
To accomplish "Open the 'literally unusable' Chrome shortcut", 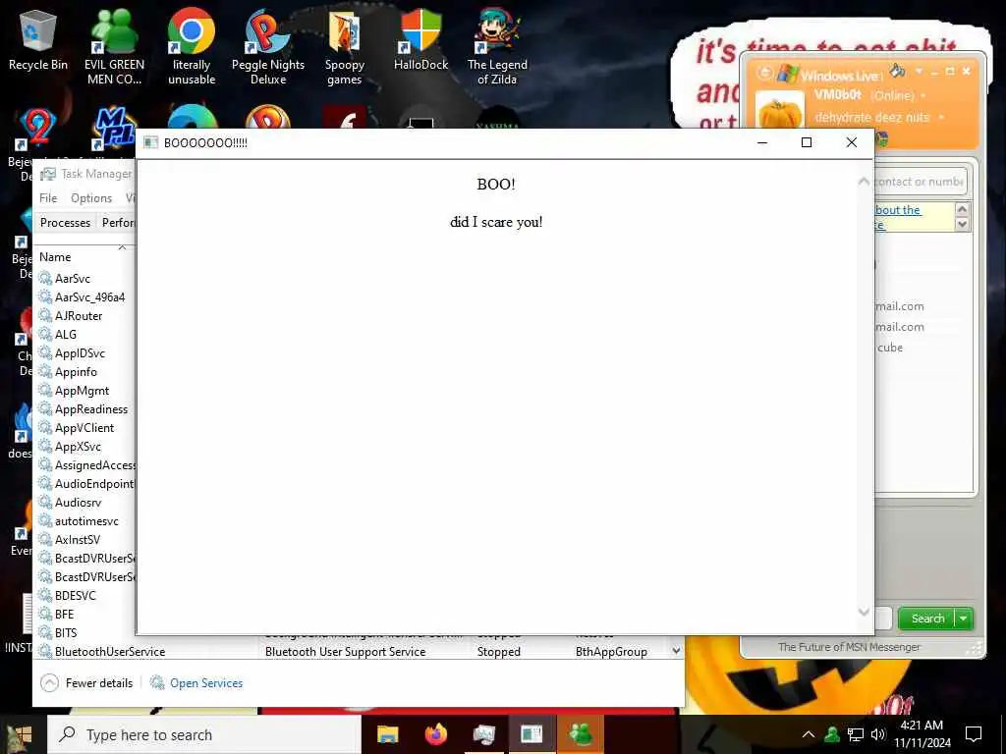I will [x=192, y=47].
